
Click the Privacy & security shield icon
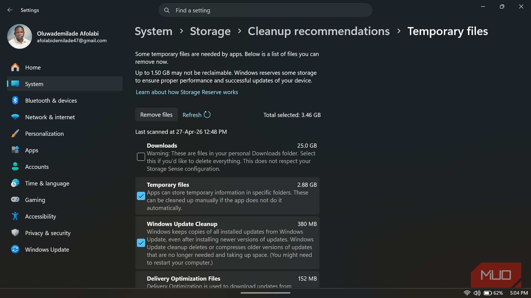(x=15, y=233)
